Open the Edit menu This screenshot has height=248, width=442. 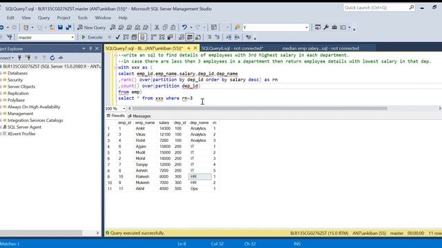click(x=10, y=18)
